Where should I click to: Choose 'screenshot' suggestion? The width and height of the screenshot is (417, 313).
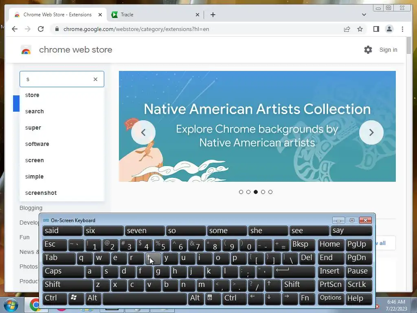click(x=62, y=193)
